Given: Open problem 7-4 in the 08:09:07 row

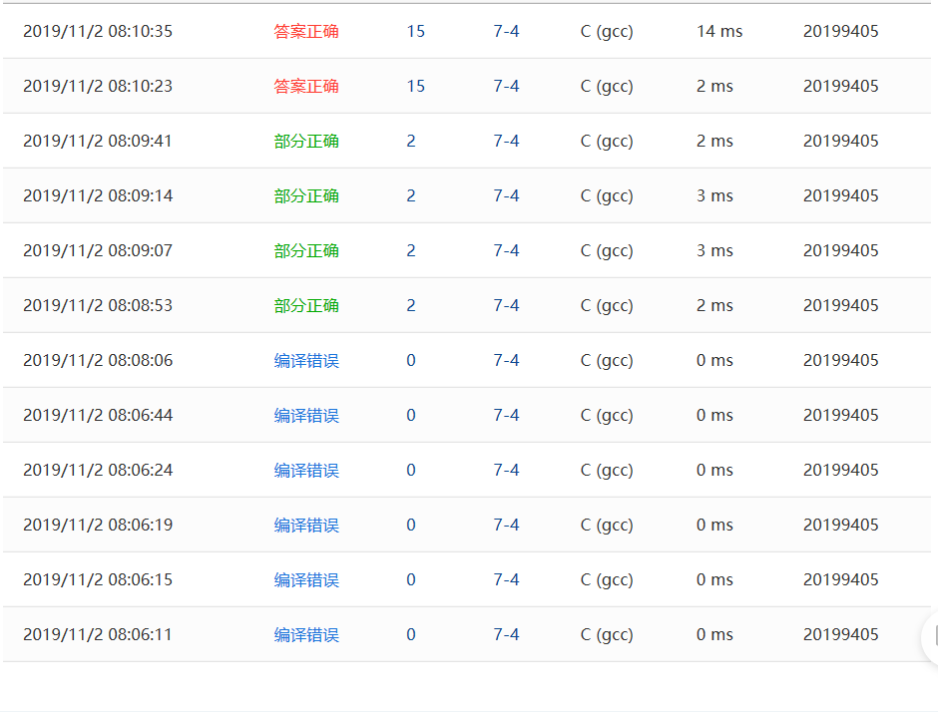Looking at the screenshot, I should point(506,250).
